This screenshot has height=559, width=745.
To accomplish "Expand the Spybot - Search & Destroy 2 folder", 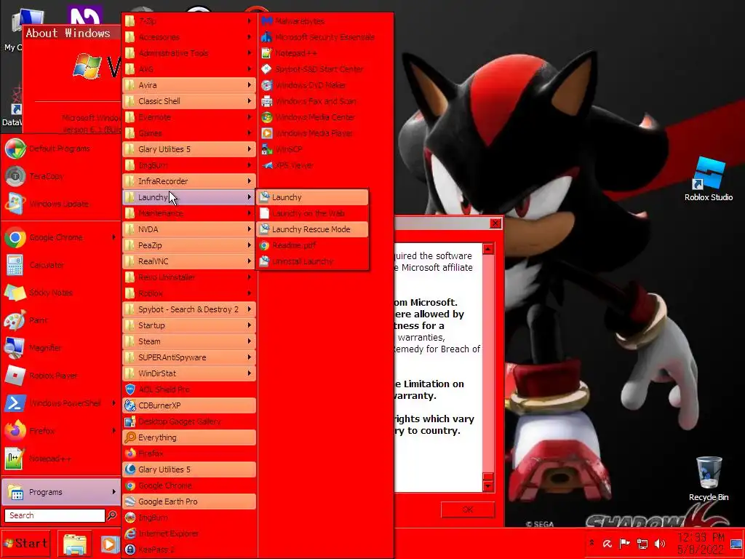I will 189,309.
